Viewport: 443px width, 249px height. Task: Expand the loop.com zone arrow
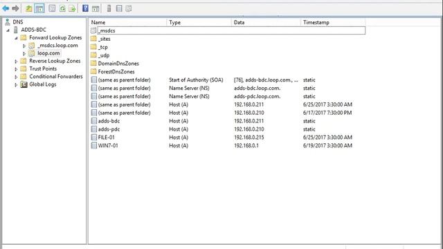tap(24, 53)
